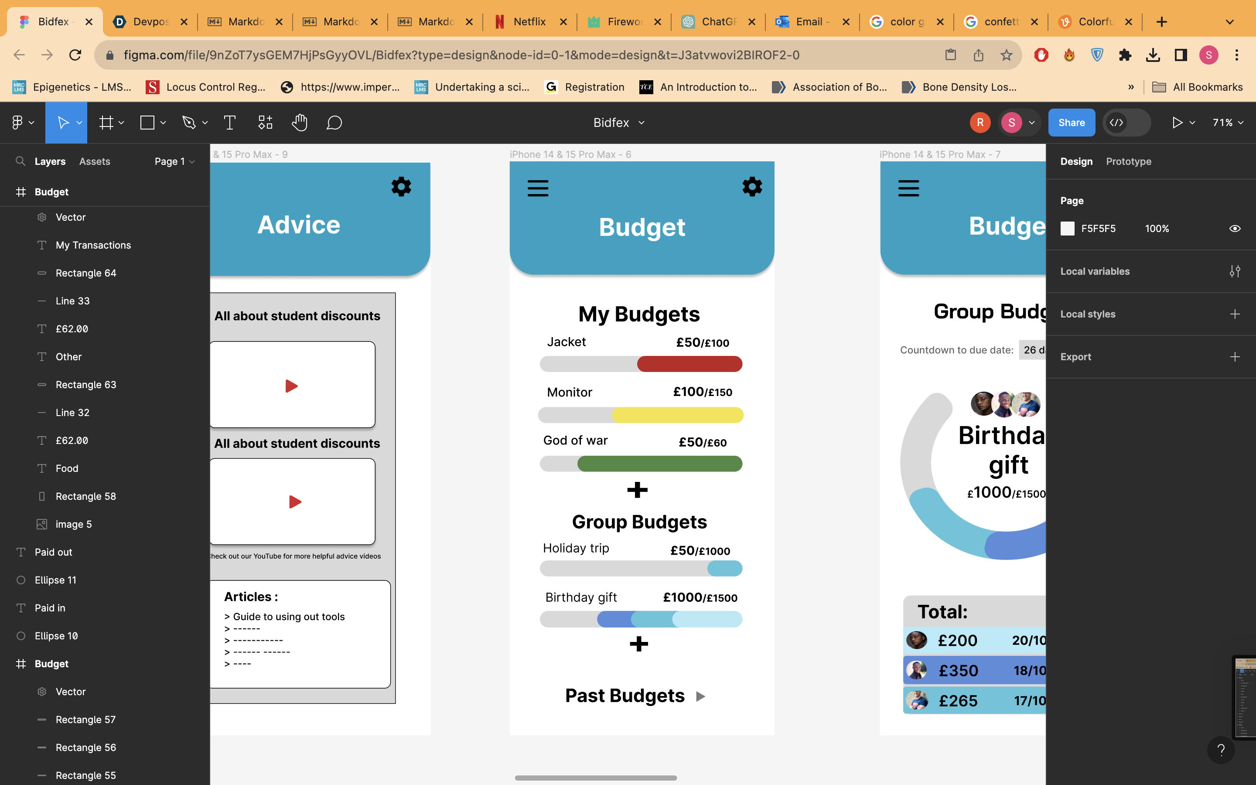Image resolution: width=1256 pixels, height=785 pixels.
Task: Switch to the Assets tab
Action: pyautogui.click(x=95, y=161)
